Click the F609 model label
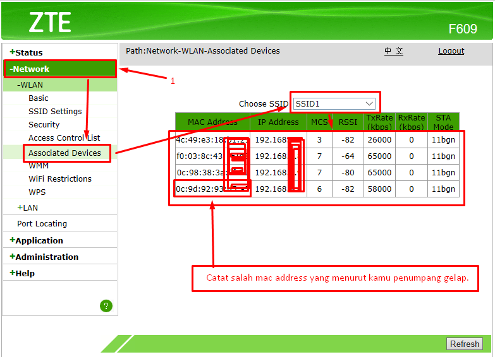The height and width of the screenshot is (357, 495). click(463, 29)
